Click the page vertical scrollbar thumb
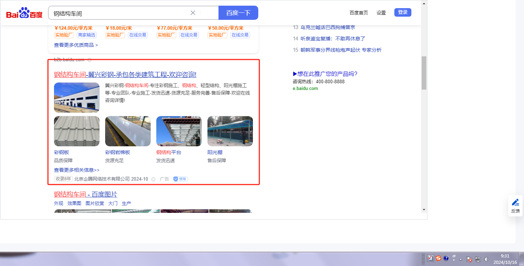Viewport: 524px width, 266px height. coord(424,73)
